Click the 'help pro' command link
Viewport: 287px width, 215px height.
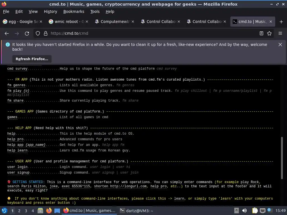tap(15, 139)
